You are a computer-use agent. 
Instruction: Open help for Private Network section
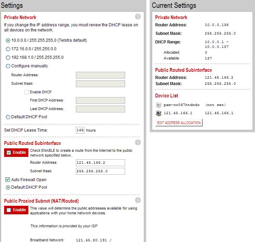click(x=138, y=17)
